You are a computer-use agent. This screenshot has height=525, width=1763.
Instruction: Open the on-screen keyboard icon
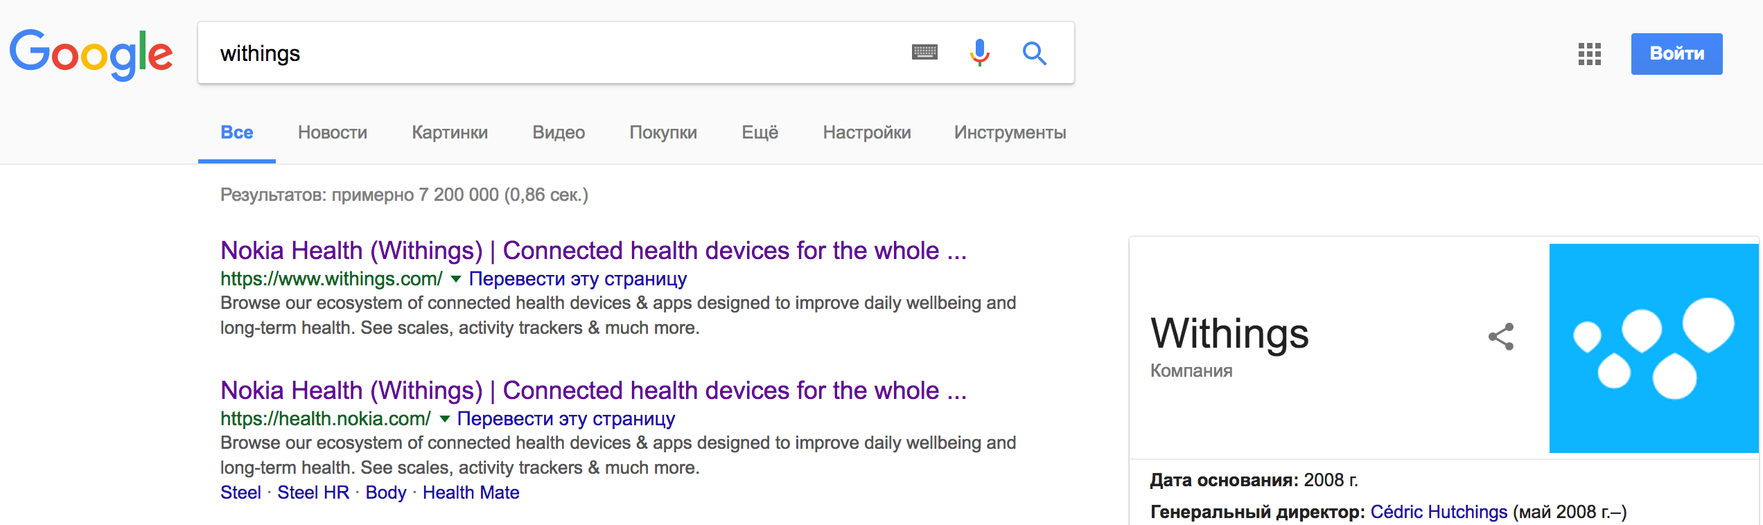tap(925, 53)
